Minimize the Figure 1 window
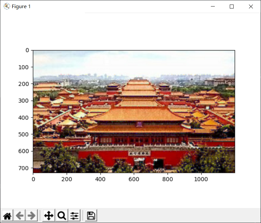This screenshot has width=261, height=223. click(x=213, y=6)
